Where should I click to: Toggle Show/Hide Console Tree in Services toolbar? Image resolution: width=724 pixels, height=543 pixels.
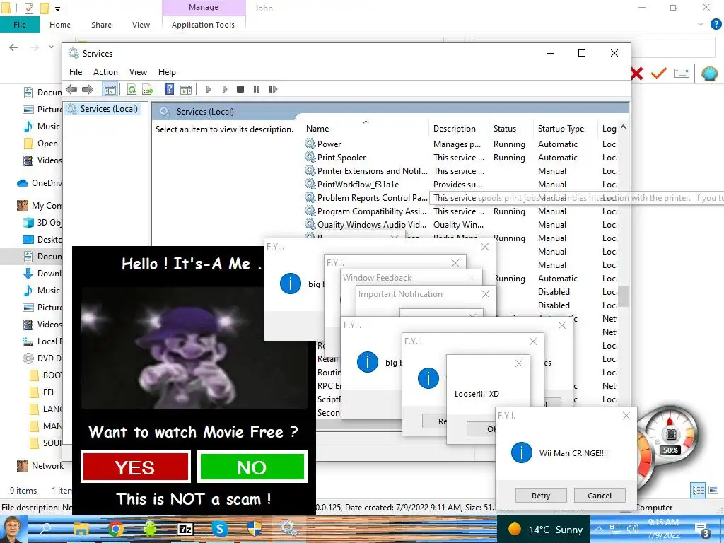pos(110,89)
